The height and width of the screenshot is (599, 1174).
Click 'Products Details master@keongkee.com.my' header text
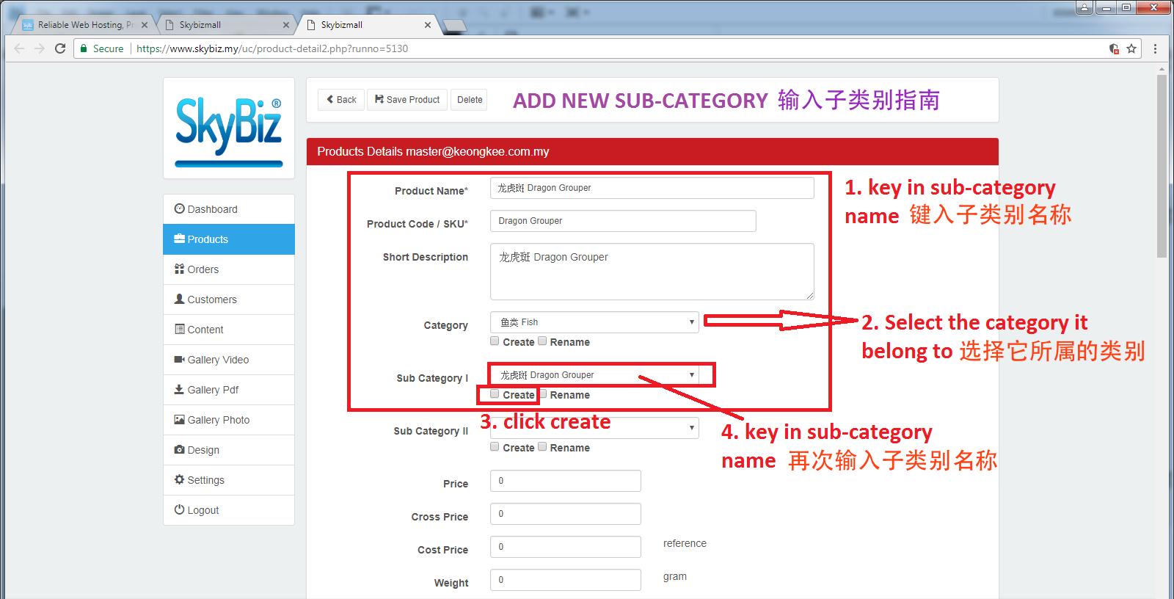click(433, 152)
